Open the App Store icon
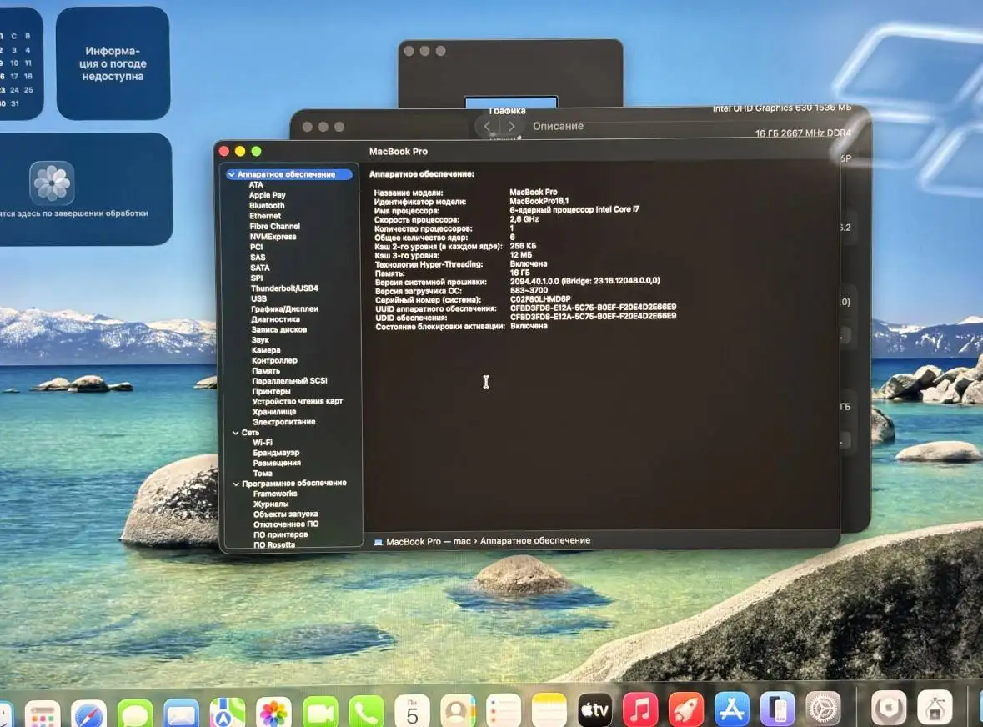983x727 pixels. pos(732,710)
